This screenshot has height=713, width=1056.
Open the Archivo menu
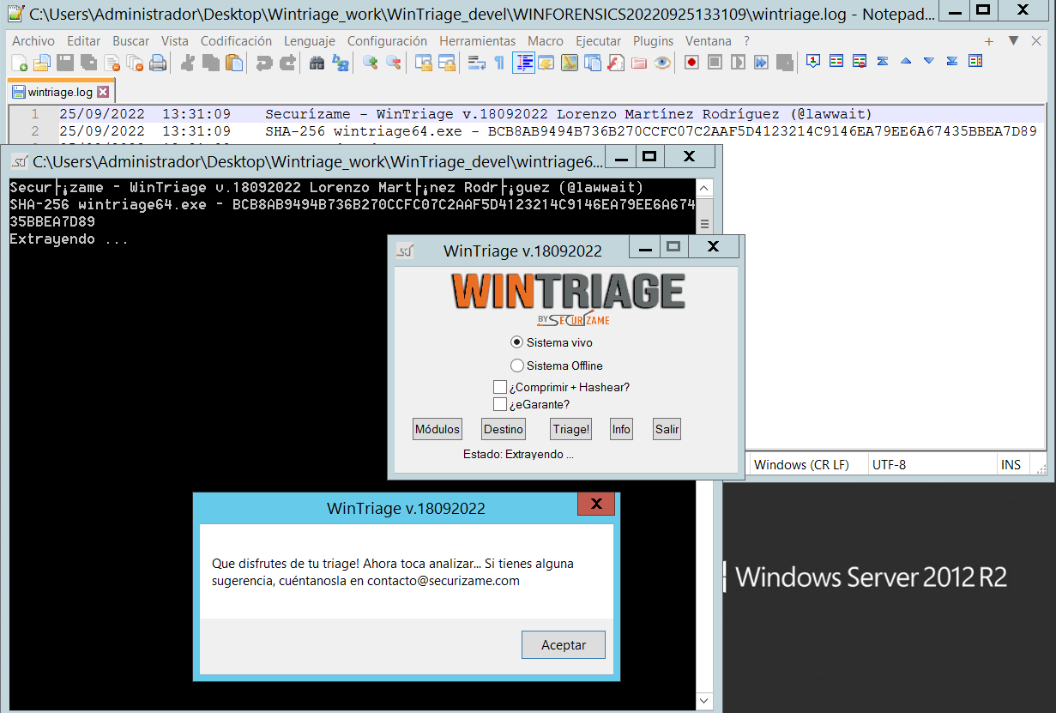[x=33, y=41]
